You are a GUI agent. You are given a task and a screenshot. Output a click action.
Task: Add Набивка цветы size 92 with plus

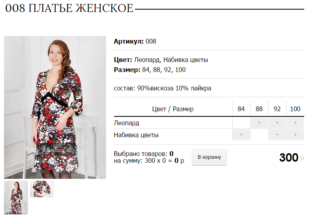(277, 135)
